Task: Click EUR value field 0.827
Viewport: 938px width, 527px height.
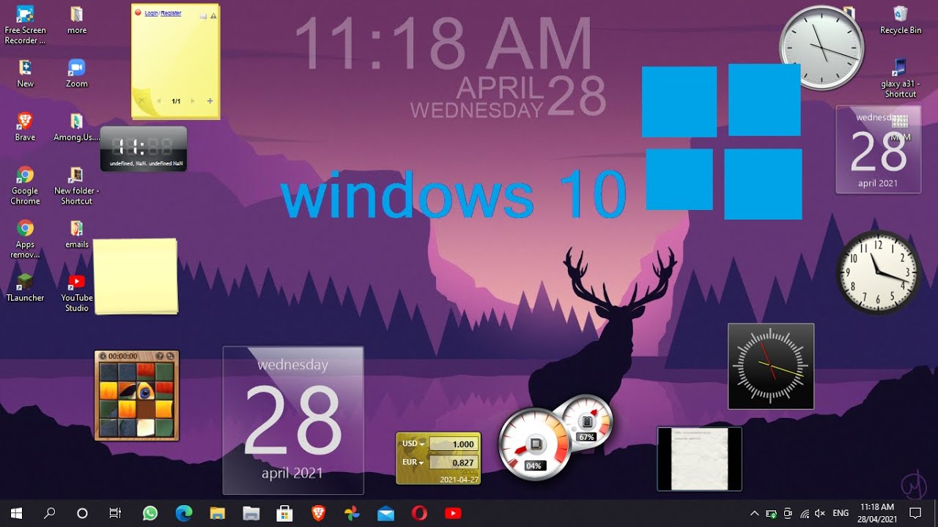Action: 454,463
